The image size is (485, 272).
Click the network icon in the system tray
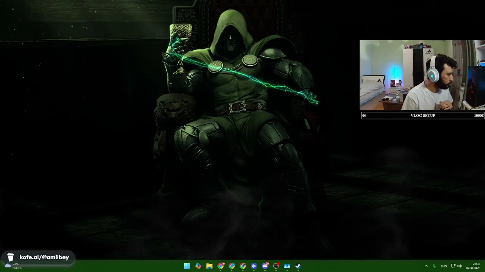[x=453, y=266]
